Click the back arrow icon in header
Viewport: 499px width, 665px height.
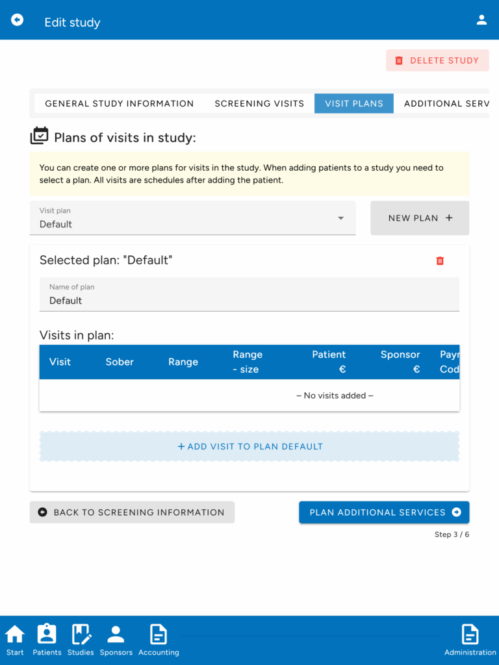[17, 20]
